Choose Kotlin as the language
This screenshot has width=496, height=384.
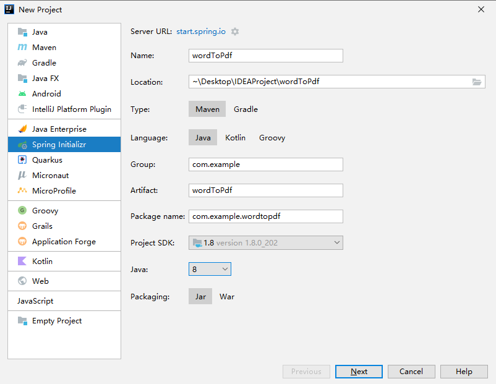point(235,138)
